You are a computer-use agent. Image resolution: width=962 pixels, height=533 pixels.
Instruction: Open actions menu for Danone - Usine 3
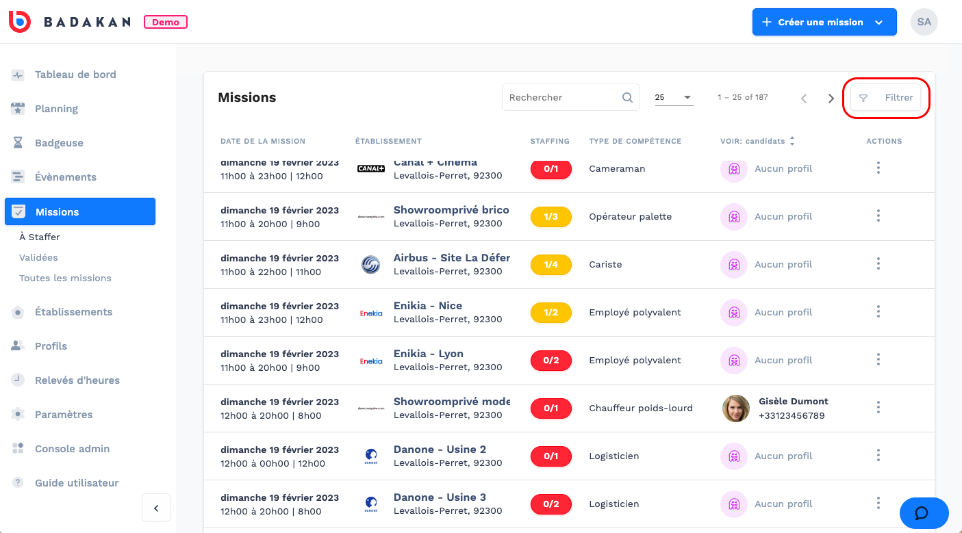point(878,504)
